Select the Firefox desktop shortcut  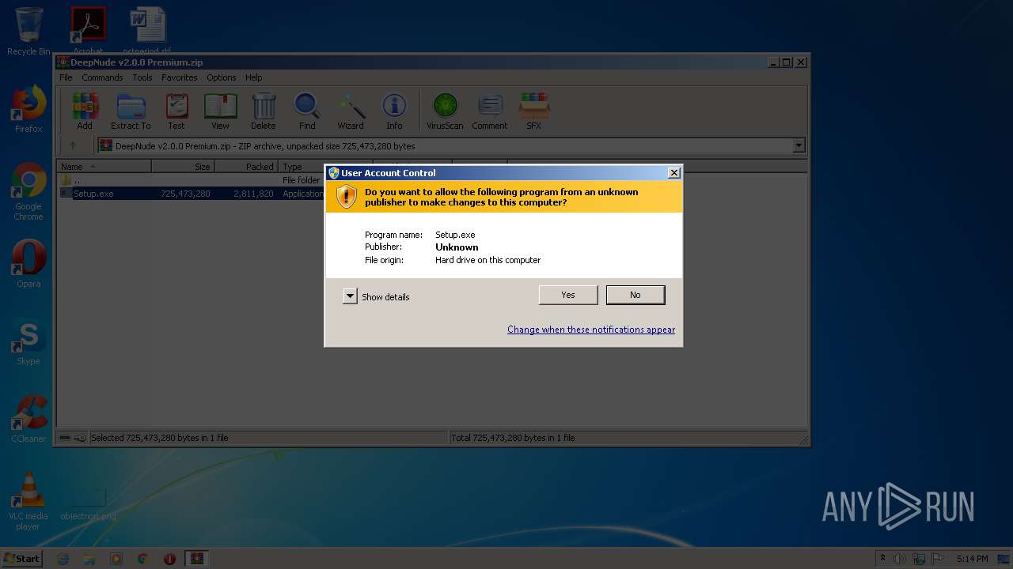tap(28, 109)
